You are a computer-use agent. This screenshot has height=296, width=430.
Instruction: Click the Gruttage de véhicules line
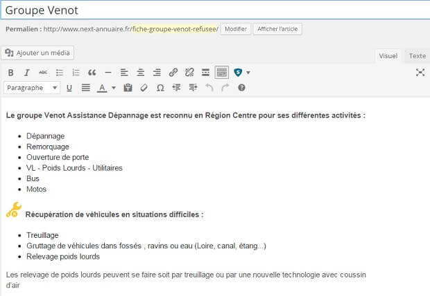(x=146, y=246)
